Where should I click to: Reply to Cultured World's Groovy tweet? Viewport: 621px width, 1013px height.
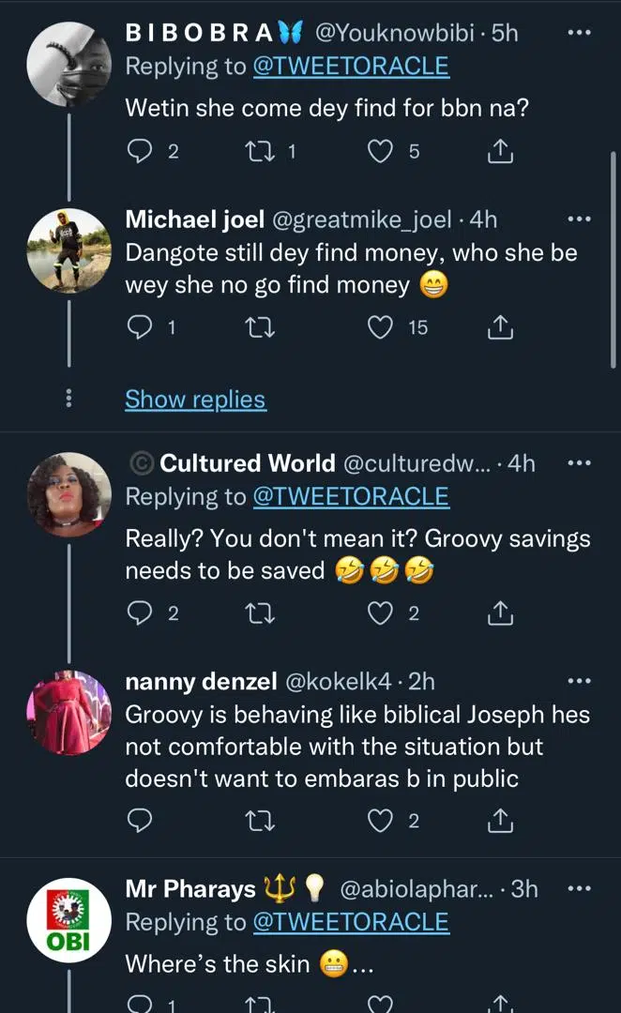pyautogui.click(x=139, y=613)
